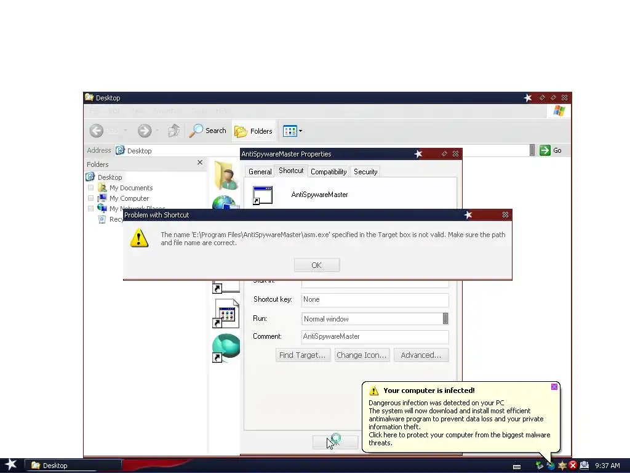Image resolution: width=630 pixels, height=473 pixels.
Task: Expand the My Documents tree node
Action: coord(91,188)
